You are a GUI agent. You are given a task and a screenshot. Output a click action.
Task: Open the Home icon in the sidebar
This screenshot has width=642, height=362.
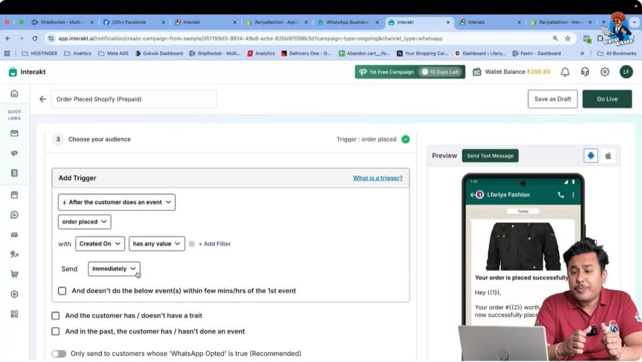(x=14, y=93)
